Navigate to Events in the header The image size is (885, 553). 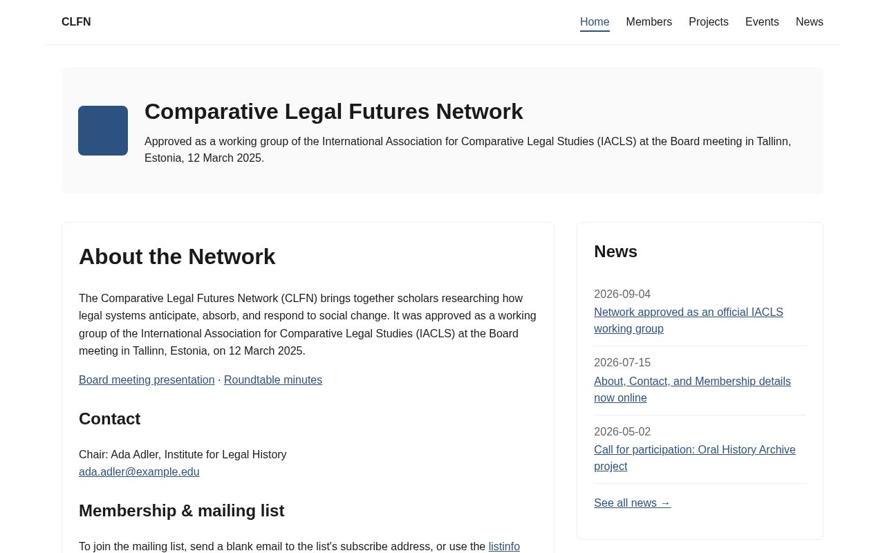coord(762,22)
